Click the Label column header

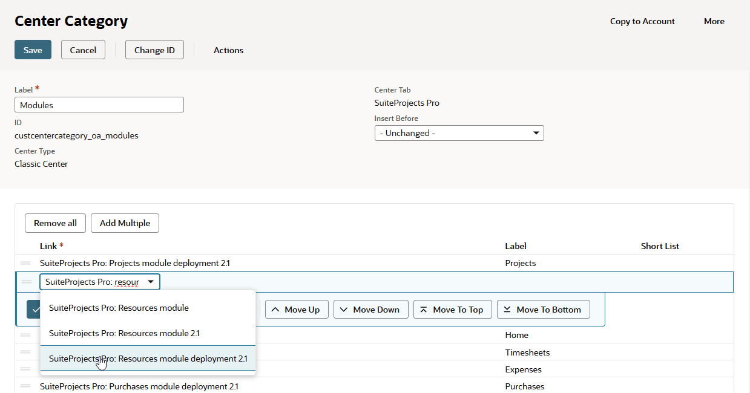(x=516, y=246)
